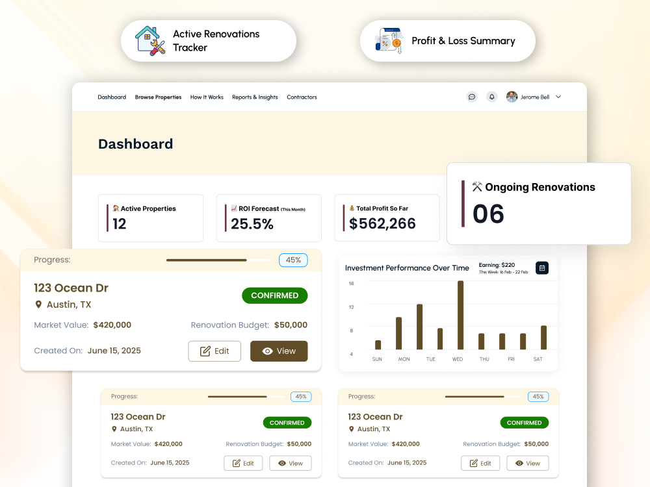Click the ROI Forecast value 25.5%
Viewport: 650px width, 487px height.
tap(252, 224)
